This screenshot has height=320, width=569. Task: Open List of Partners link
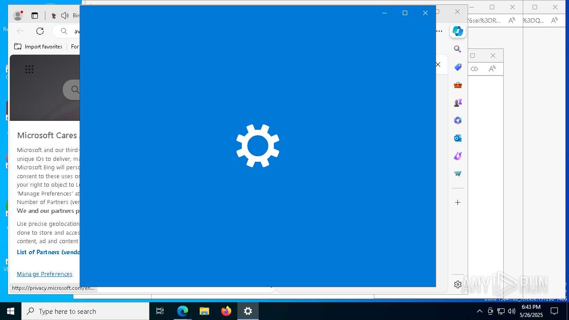pos(48,252)
